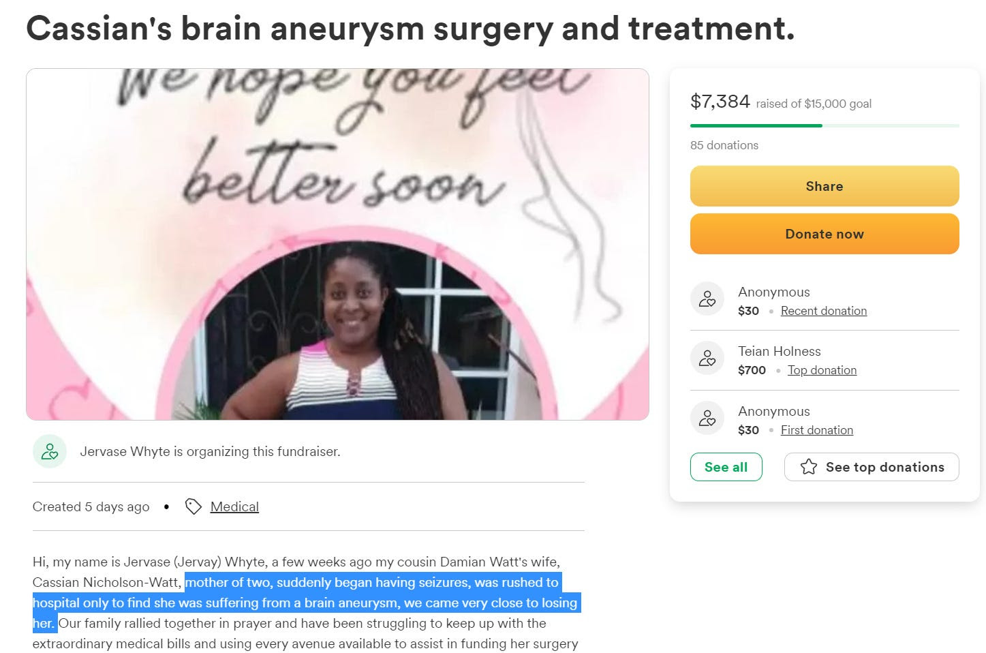Click the fundraiser title heading
Viewport: 986px width, 653px height.
[x=410, y=29]
